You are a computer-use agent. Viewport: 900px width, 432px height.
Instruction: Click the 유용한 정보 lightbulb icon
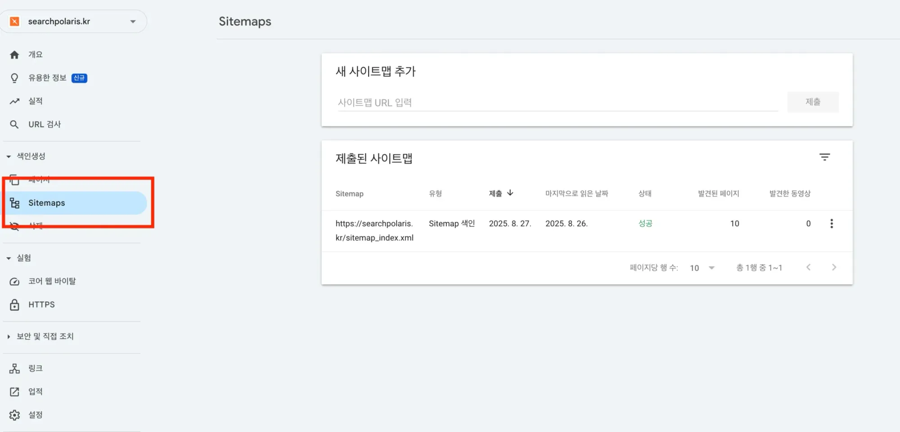pyautogui.click(x=15, y=77)
